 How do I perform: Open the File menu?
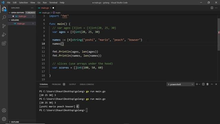point(9,2)
